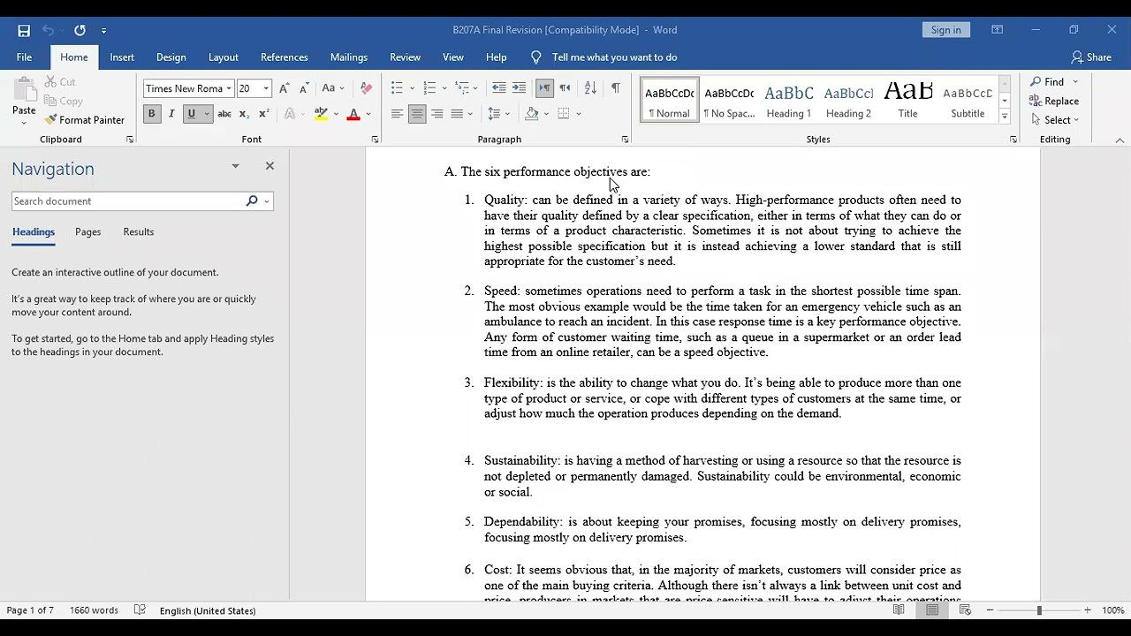1131x636 pixels.
Task: Switch to Pages tab in Navigation pane
Action: (x=87, y=232)
